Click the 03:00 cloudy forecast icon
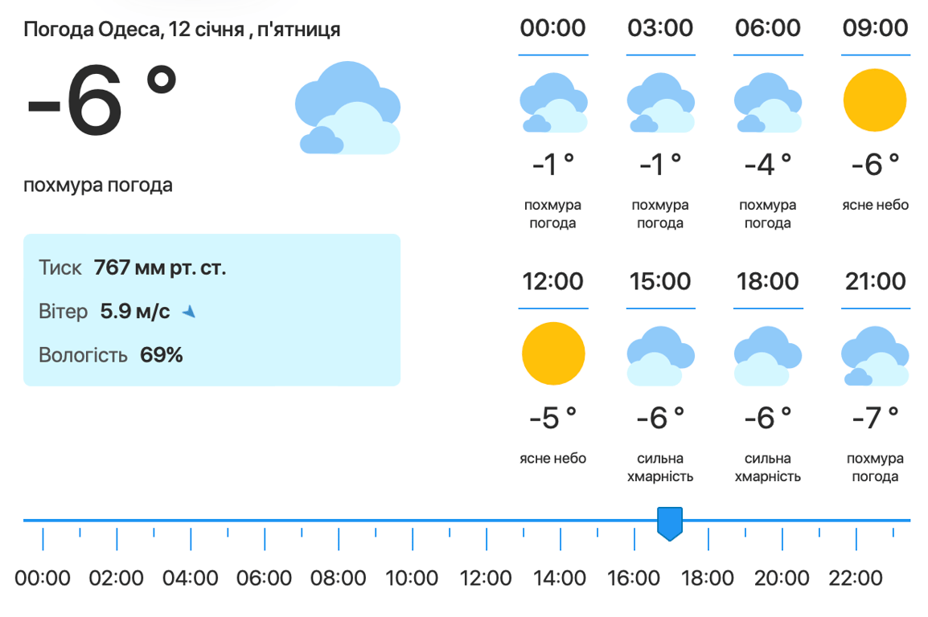 coord(660,102)
